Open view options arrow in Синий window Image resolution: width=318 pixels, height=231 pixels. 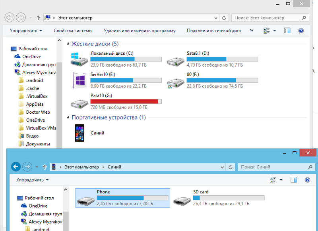click(x=281, y=180)
